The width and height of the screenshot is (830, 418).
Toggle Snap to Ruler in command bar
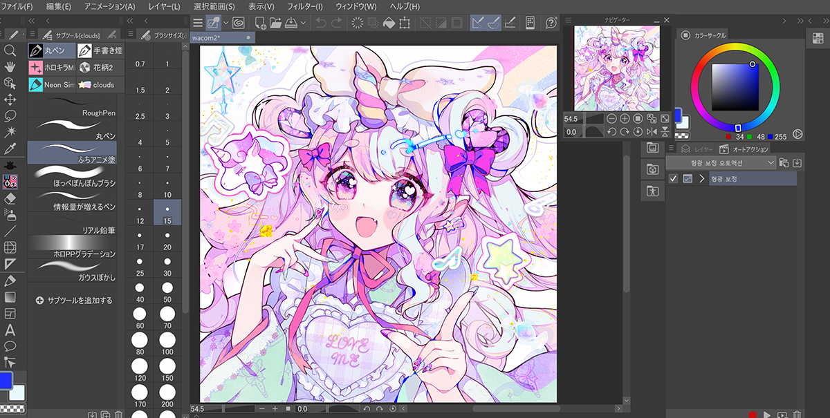[x=478, y=23]
